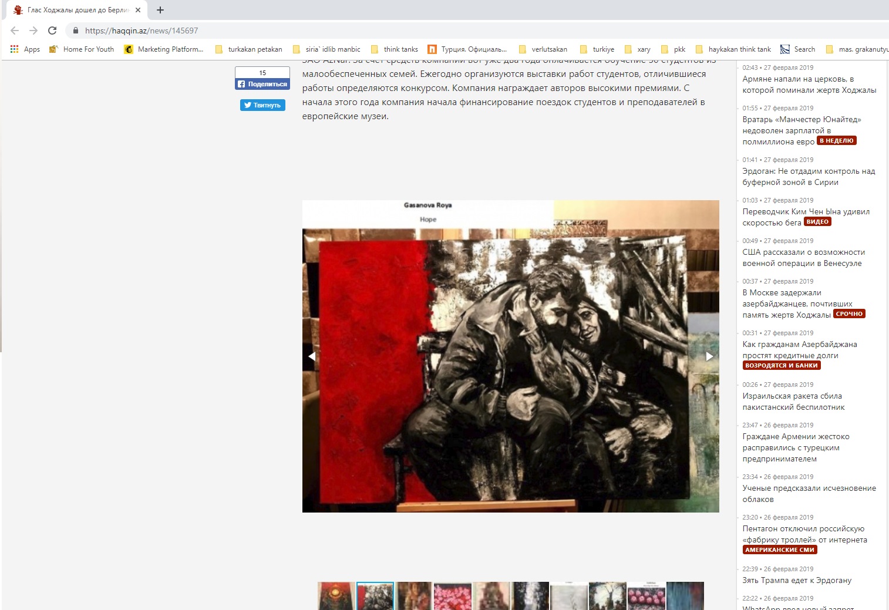Click the address bar URL haqqin.az/news/145697

[x=142, y=31]
